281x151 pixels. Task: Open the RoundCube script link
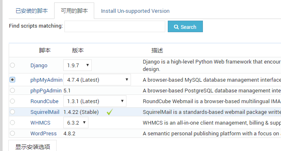45,101
